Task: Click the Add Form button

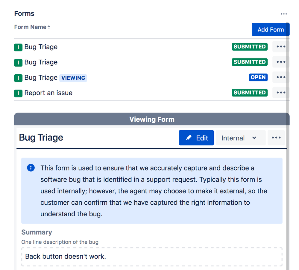Action: (271, 29)
